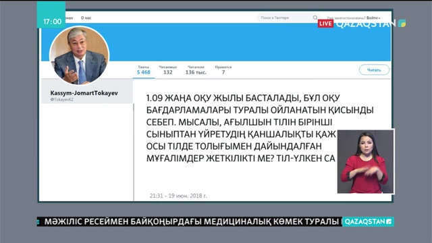Screen dimensions: 432x243
Task: Click the search magnifier icon in Twitter
Action: tap(315, 18)
